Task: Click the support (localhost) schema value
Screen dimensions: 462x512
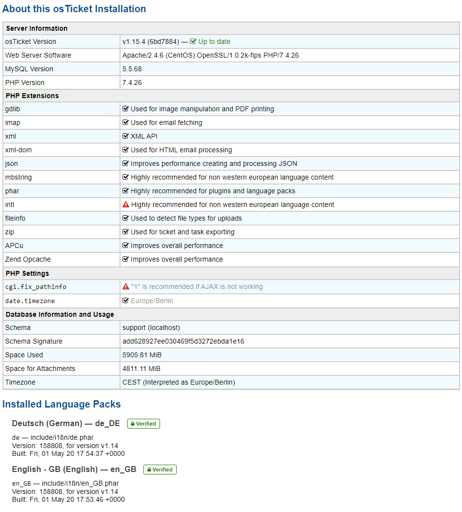Action: click(151, 328)
